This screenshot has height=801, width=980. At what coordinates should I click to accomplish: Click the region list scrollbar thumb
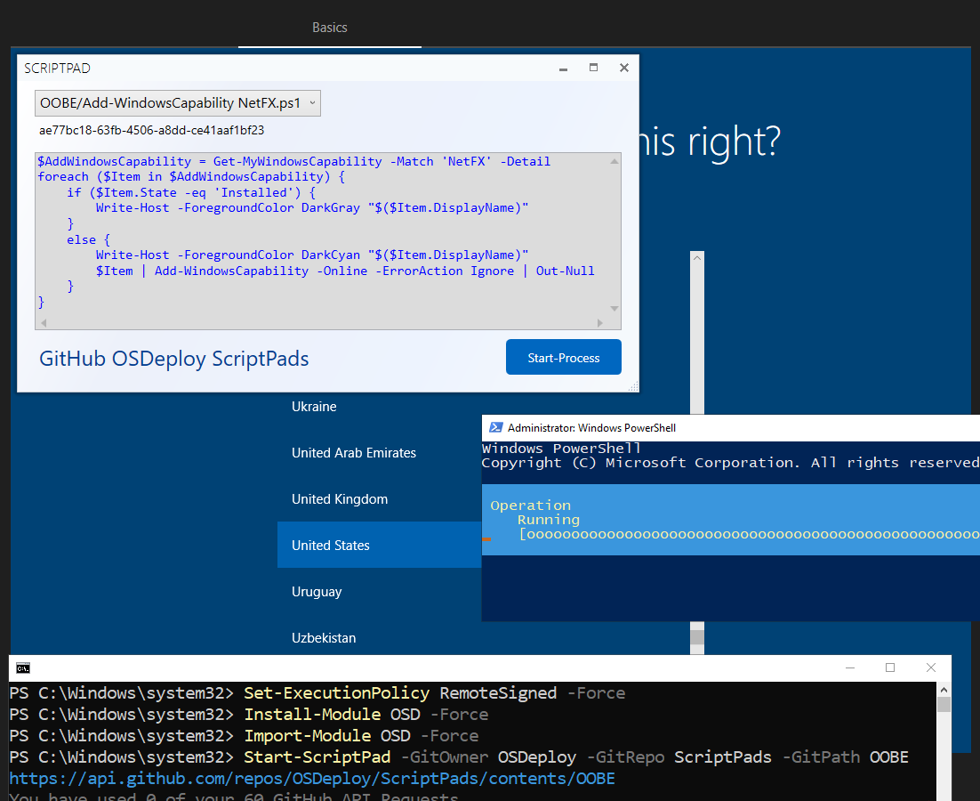(x=697, y=636)
